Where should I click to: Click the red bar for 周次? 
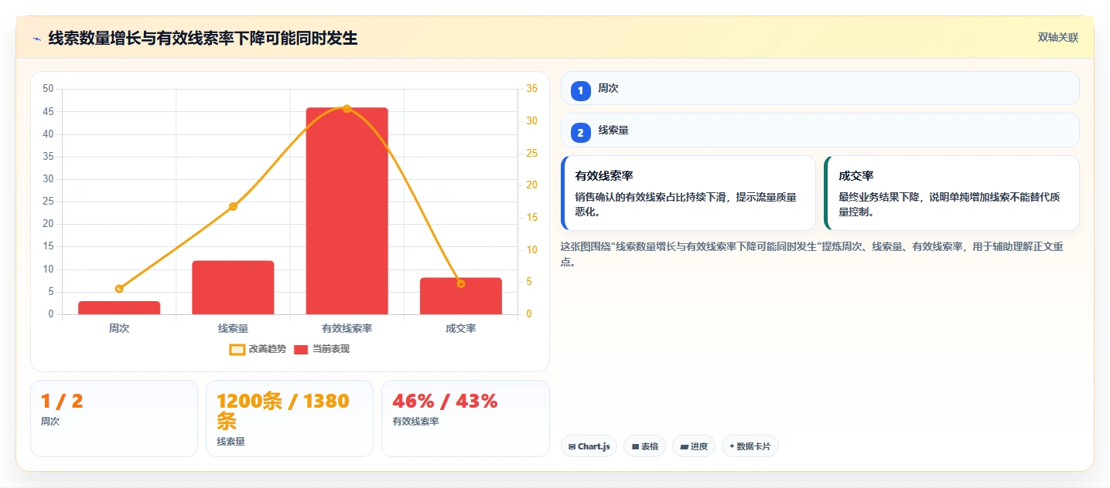click(119, 307)
